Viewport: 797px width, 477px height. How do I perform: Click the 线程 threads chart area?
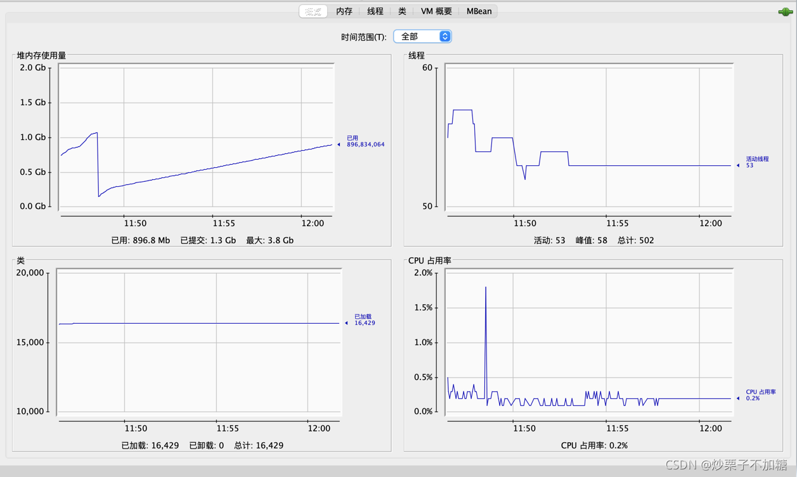pyautogui.click(x=589, y=136)
